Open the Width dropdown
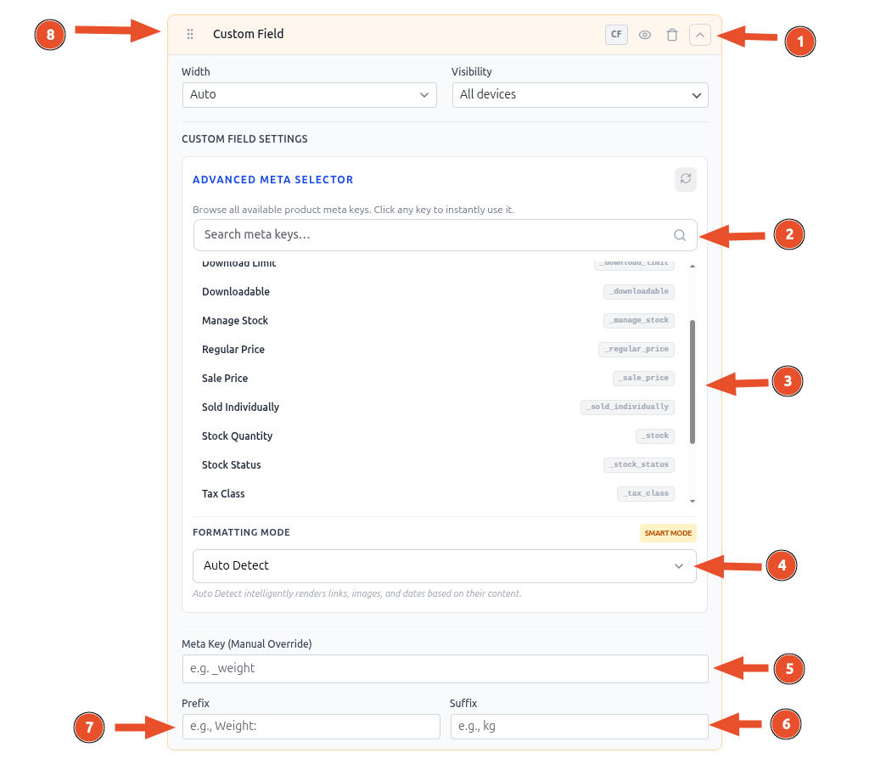The width and height of the screenshot is (875, 764). pyautogui.click(x=309, y=95)
